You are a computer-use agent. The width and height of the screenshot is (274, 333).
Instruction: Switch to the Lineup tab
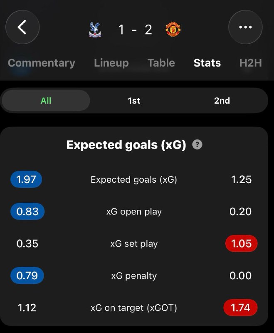tap(111, 63)
